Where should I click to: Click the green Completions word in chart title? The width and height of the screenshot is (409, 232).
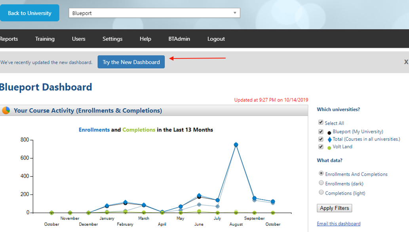coord(139,130)
